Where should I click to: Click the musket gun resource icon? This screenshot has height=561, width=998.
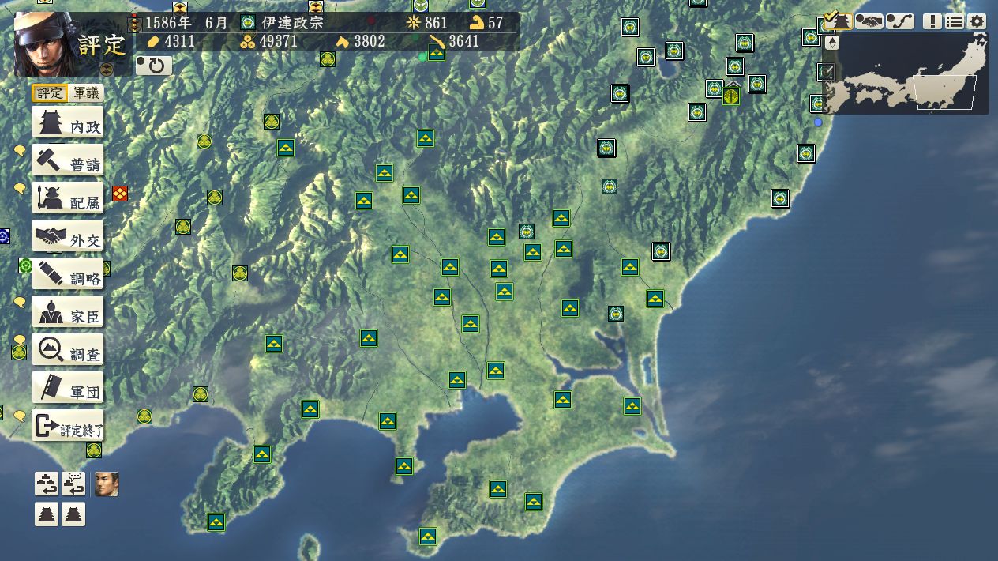tap(437, 40)
